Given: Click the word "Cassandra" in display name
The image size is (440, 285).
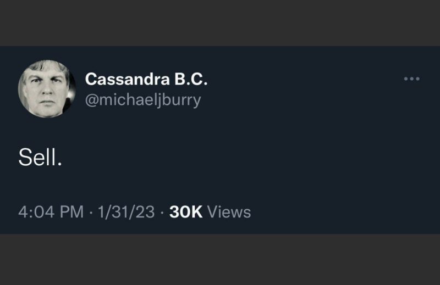Looking at the screenshot, I should pyautogui.click(x=126, y=80).
